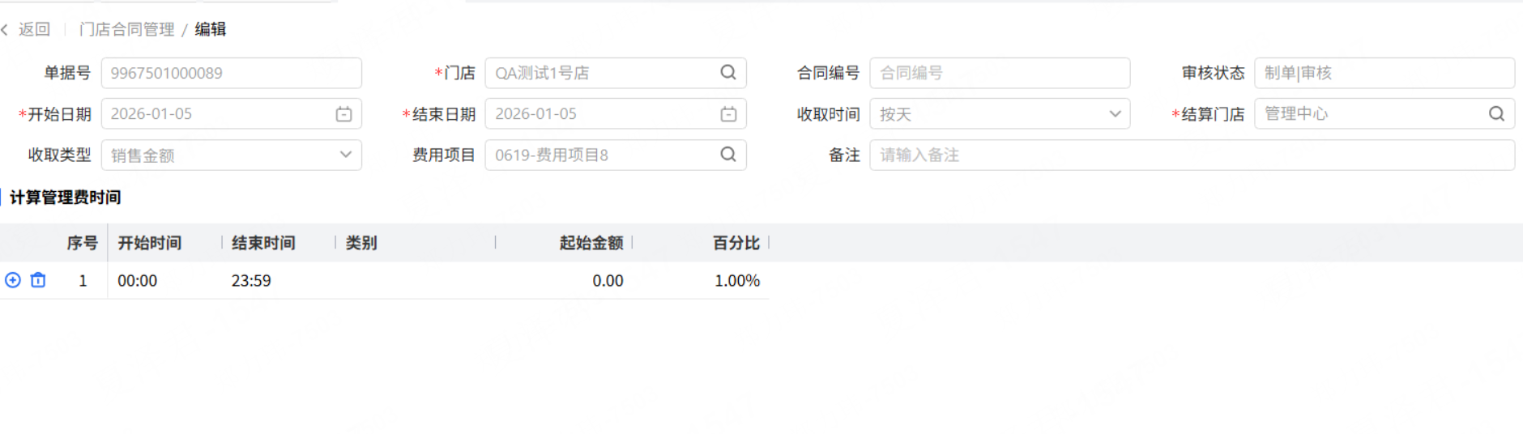Go to 门店合同管理 breadcrumb
Image resolution: width=1523 pixels, height=434 pixels.
pyautogui.click(x=127, y=30)
